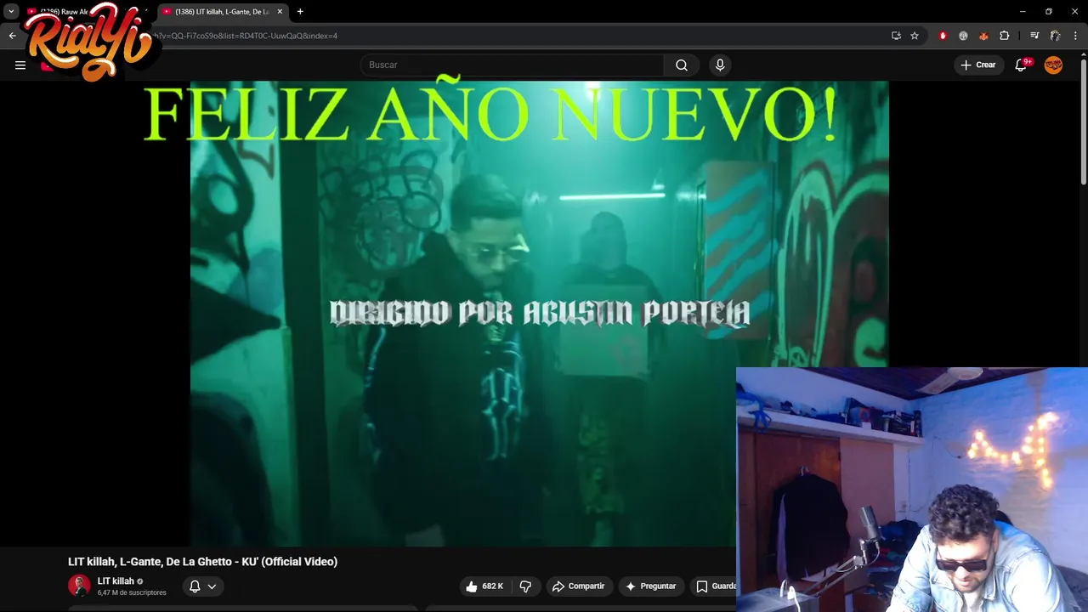This screenshot has height=612, width=1088.
Task: Open the tab search dropdown arrow
Action: [11, 12]
